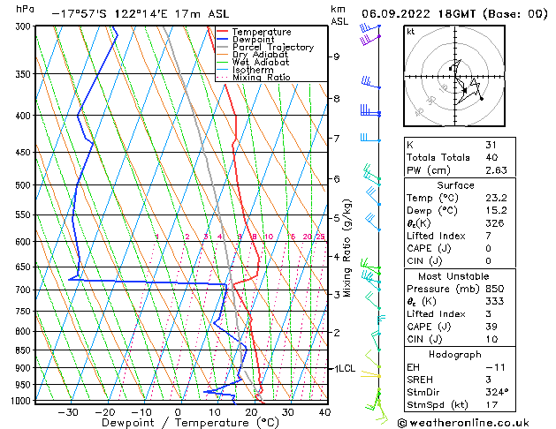
Task: Click the surface theta-e value '326'
Action: [495, 223]
